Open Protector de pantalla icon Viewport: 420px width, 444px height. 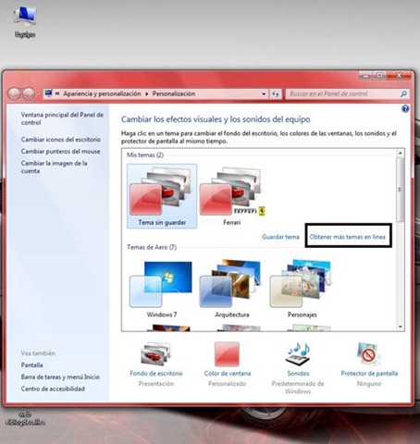coord(369,353)
